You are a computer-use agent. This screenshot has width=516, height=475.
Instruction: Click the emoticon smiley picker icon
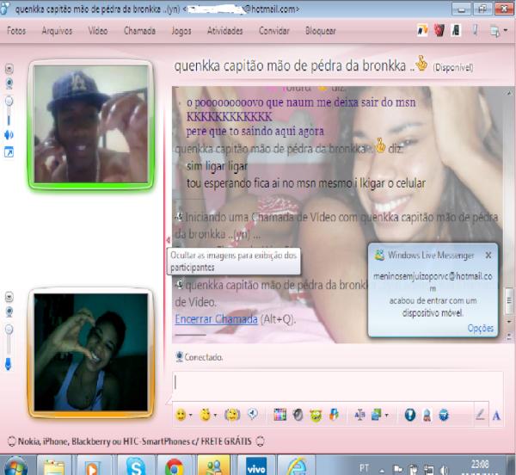[x=181, y=415]
